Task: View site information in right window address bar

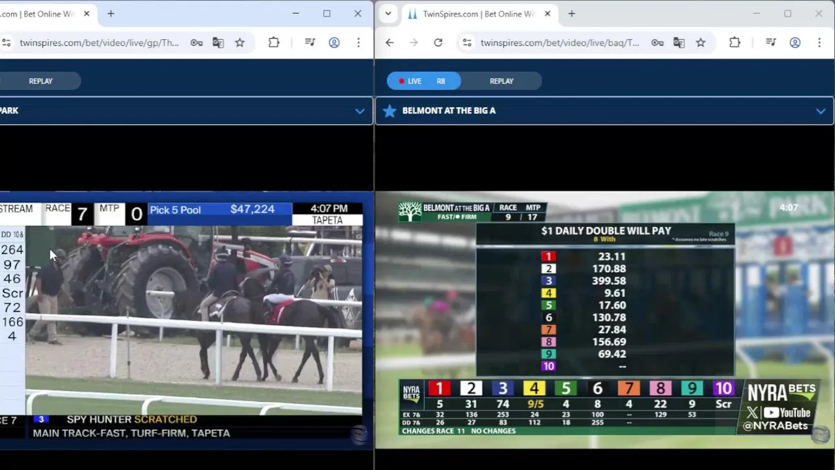Action: pyautogui.click(x=467, y=42)
